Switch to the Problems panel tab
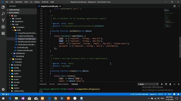This screenshot has height=101, width=181. click(x=43, y=84)
